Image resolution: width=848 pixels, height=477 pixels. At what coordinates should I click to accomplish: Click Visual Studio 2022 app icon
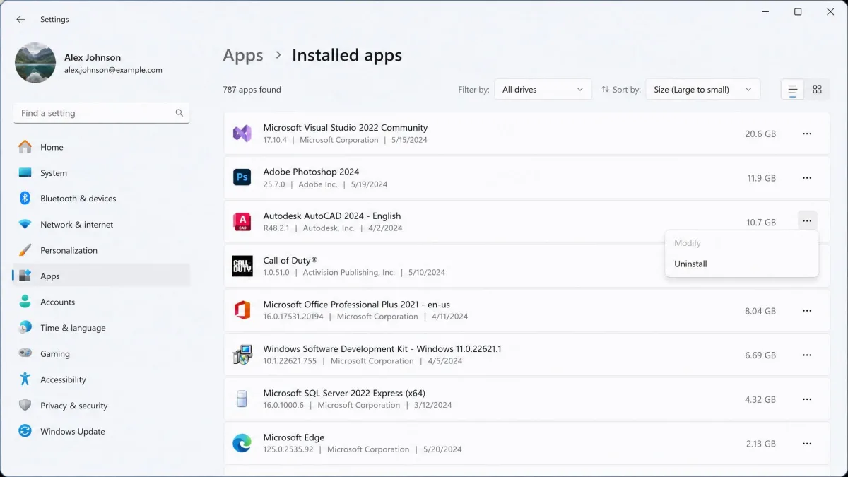242,134
